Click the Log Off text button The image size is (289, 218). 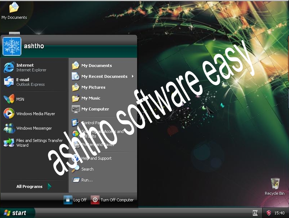[x=80, y=200]
